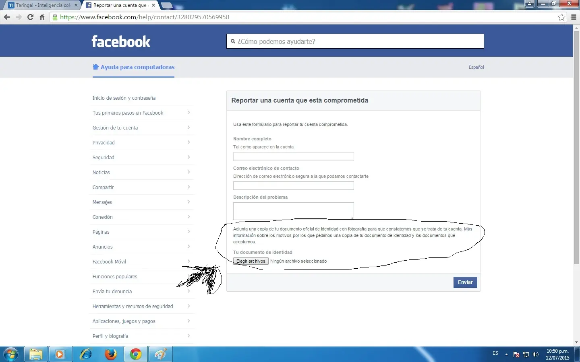Viewport: 580px width, 362px height.
Task: Click the ES language indicator in taskbar
Action: pyautogui.click(x=495, y=353)
